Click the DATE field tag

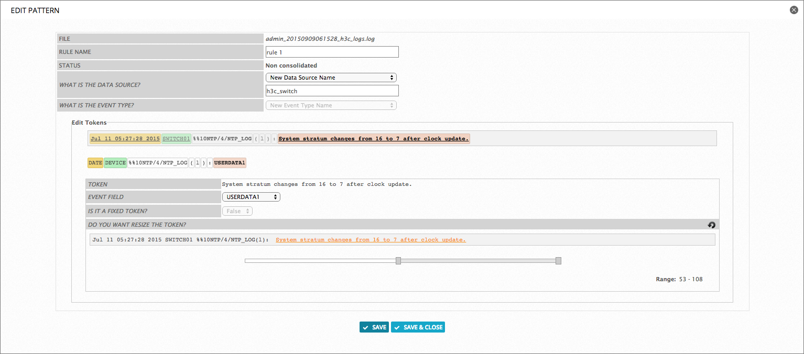point(95,163)
